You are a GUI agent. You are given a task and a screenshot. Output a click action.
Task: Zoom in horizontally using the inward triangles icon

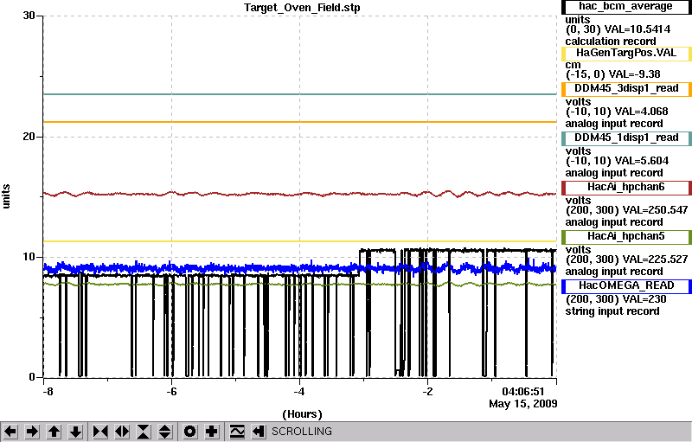pyautogui.click(x=100, y=432)
